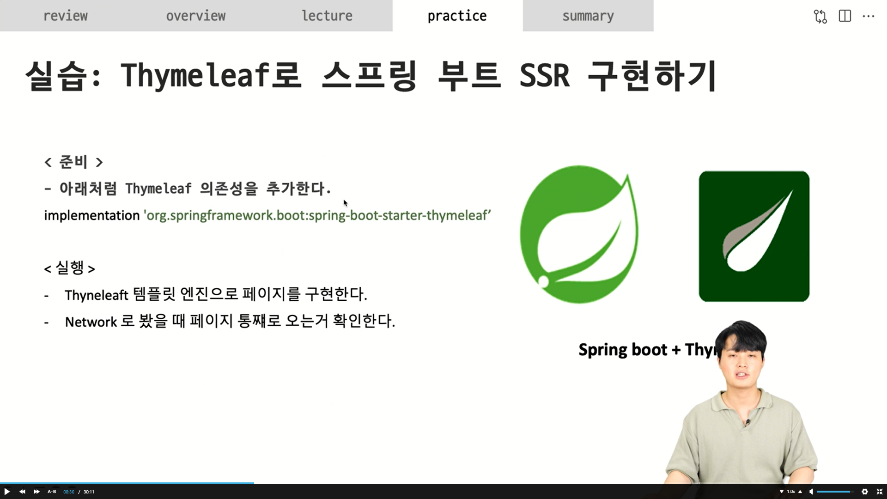Screen dimensions: 887x499
Task: Click the '< 실행 >' section heading
Action: [69, 268]
